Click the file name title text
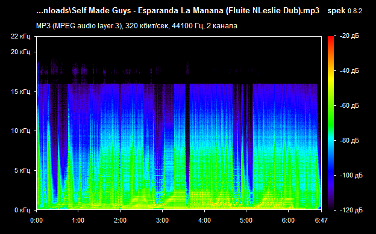 tap(178, 11)
